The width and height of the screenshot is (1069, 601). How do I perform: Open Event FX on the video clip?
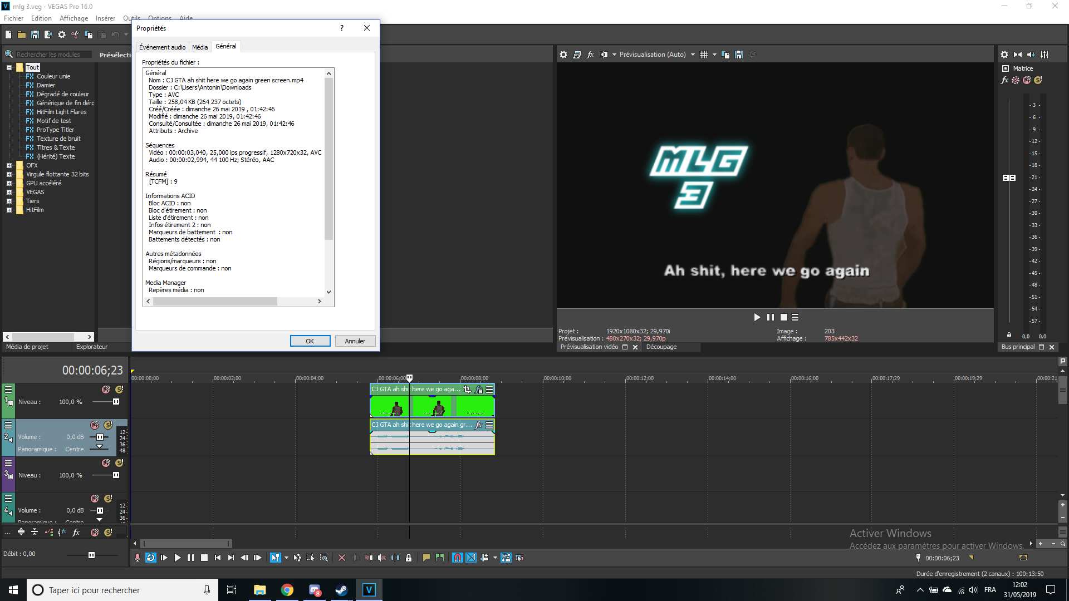pos(478,390)
